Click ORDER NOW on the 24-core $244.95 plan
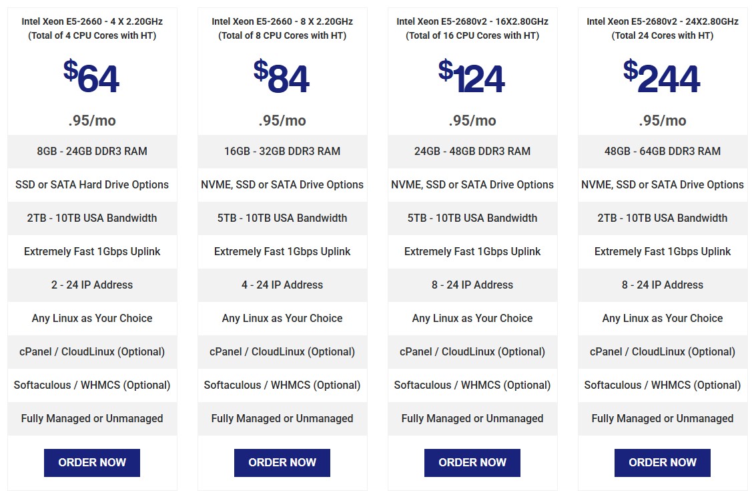This screenshot has height=491, width=752. click(x=662, y=462)
